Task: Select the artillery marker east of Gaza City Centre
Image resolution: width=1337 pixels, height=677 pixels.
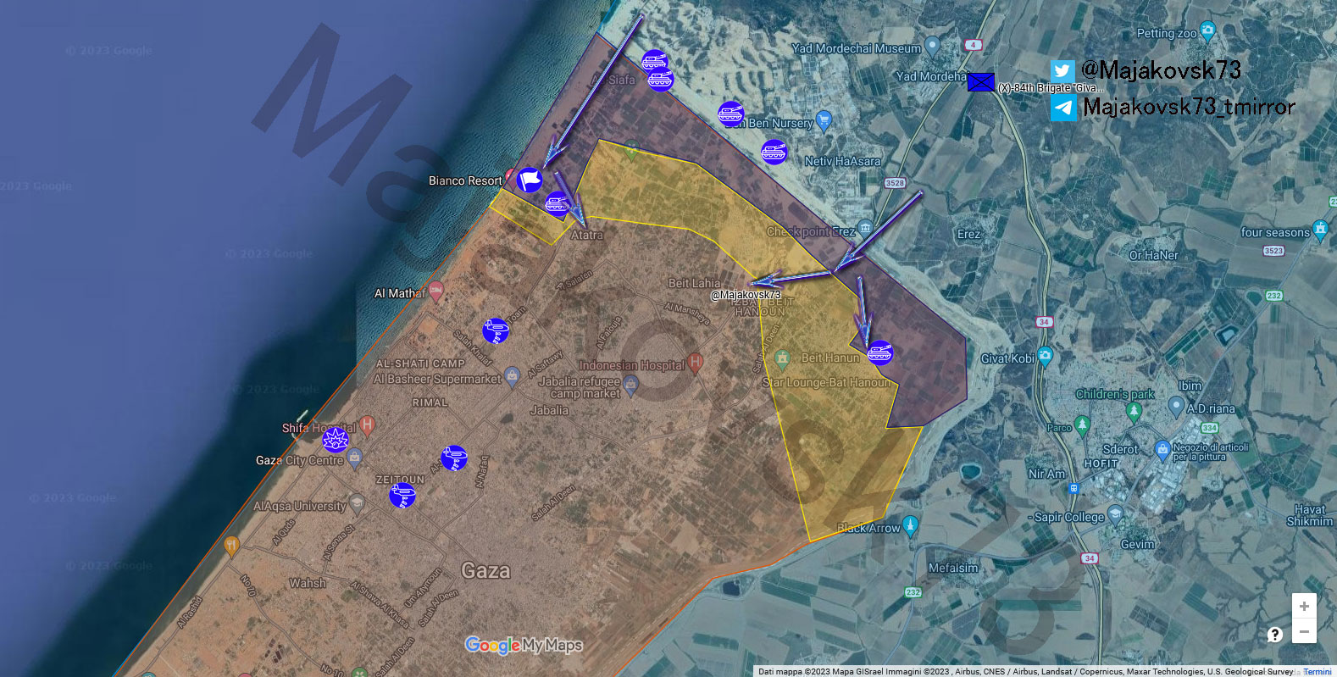Action: click(454, 458)
